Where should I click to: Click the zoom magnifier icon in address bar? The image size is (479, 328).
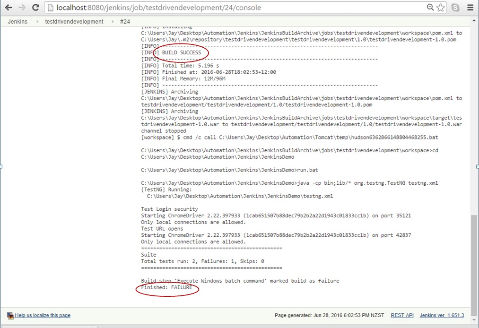(430, 8)
